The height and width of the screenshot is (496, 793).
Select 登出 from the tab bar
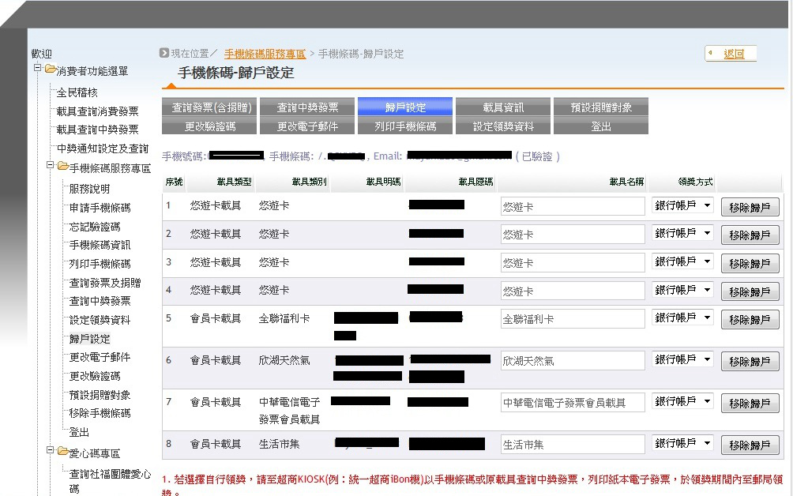point(600,126)
